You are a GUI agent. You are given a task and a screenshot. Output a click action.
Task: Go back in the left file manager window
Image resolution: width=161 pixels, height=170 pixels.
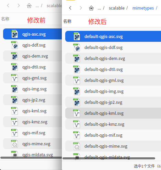pyautogui.click(x=8, y=5)
